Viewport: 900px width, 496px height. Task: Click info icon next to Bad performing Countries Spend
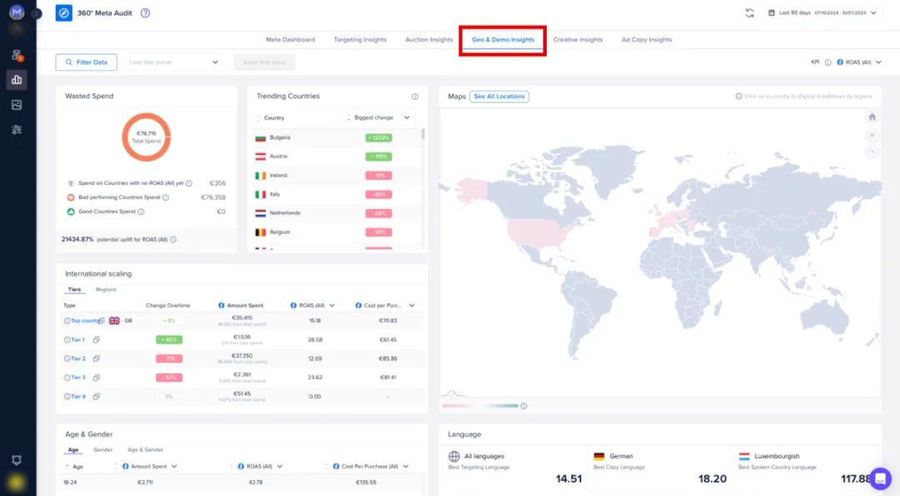coord(165,197)
